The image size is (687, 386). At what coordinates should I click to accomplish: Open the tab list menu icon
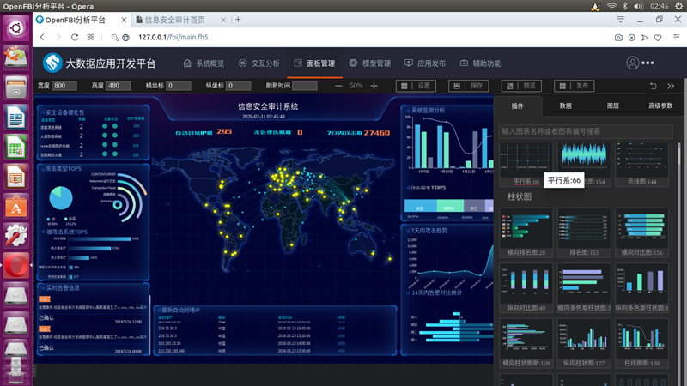(x=620, y=20)
